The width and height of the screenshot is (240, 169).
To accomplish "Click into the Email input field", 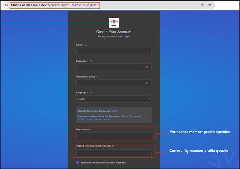I will (114, 51).
